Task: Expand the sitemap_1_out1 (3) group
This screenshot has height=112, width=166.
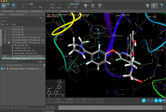Action: click(13, 59)
